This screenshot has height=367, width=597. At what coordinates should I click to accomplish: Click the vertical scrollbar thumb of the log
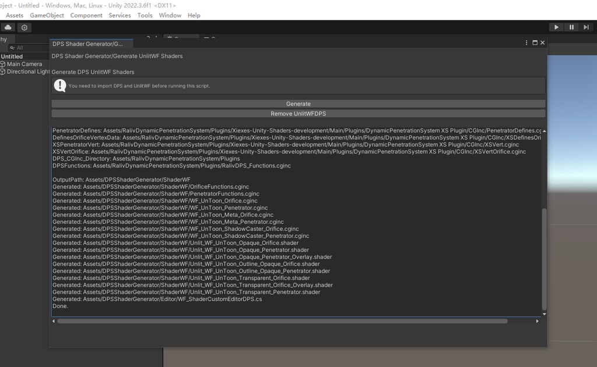point(544,259)
